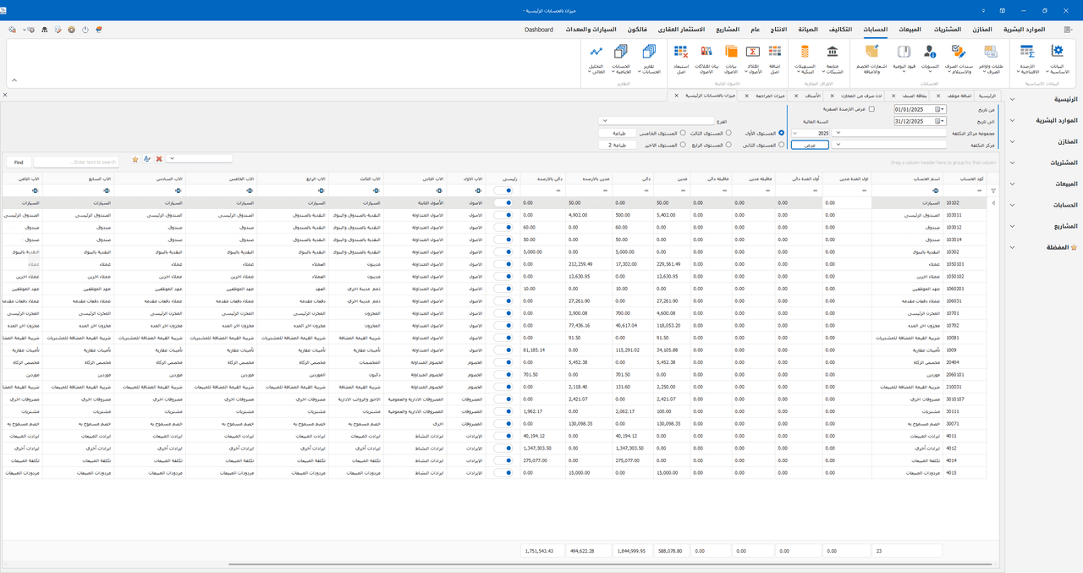The image size is (1083, 573).
Task: Open التسهيلات البنكية ribbon icon
Action: pos(805,59)
